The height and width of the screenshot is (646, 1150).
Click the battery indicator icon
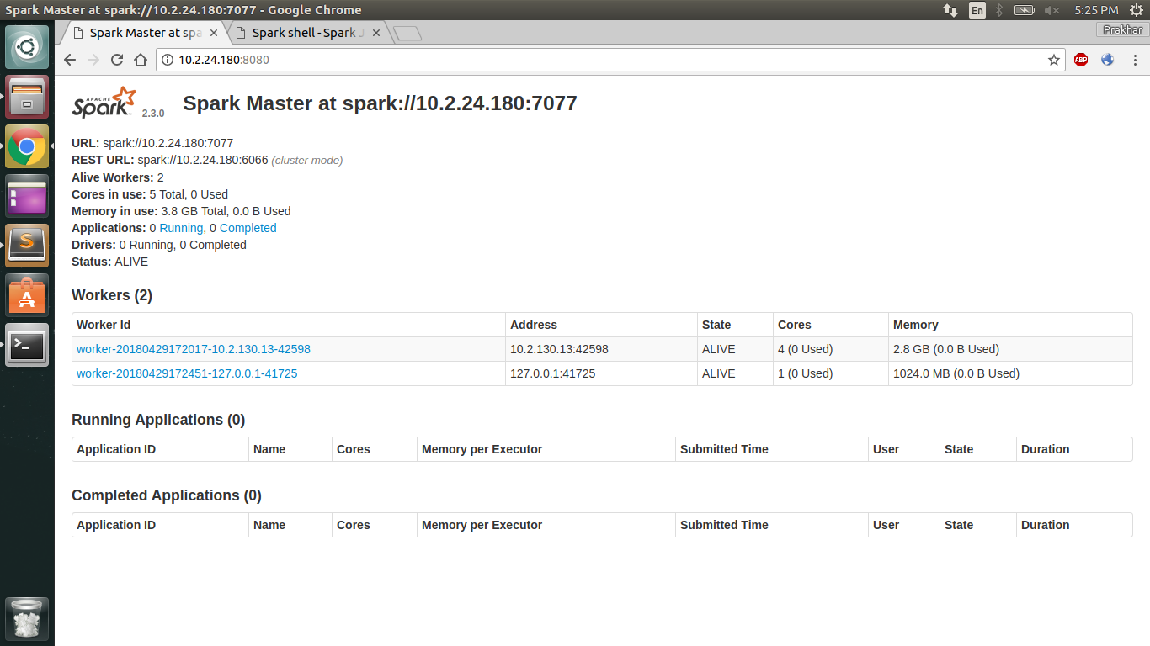coord(1025,10)
